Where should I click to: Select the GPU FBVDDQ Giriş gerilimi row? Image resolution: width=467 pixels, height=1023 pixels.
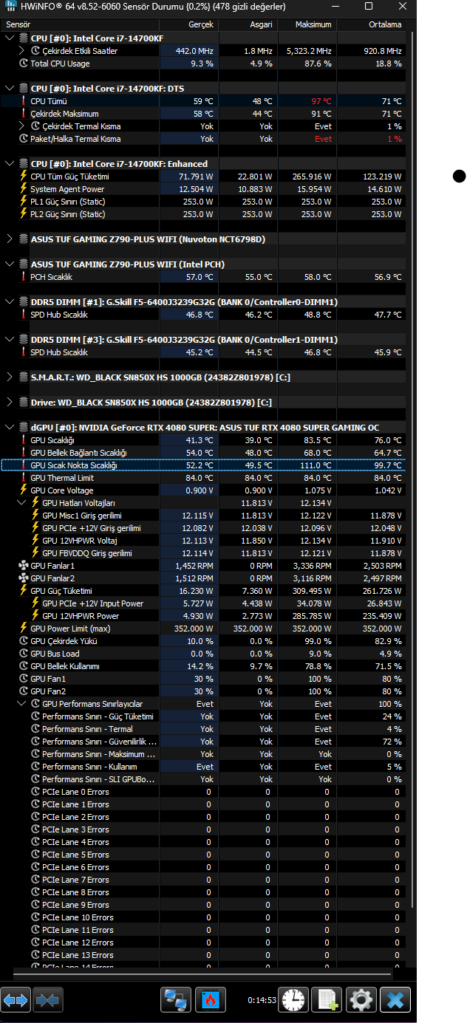click(x=203, y=553)
